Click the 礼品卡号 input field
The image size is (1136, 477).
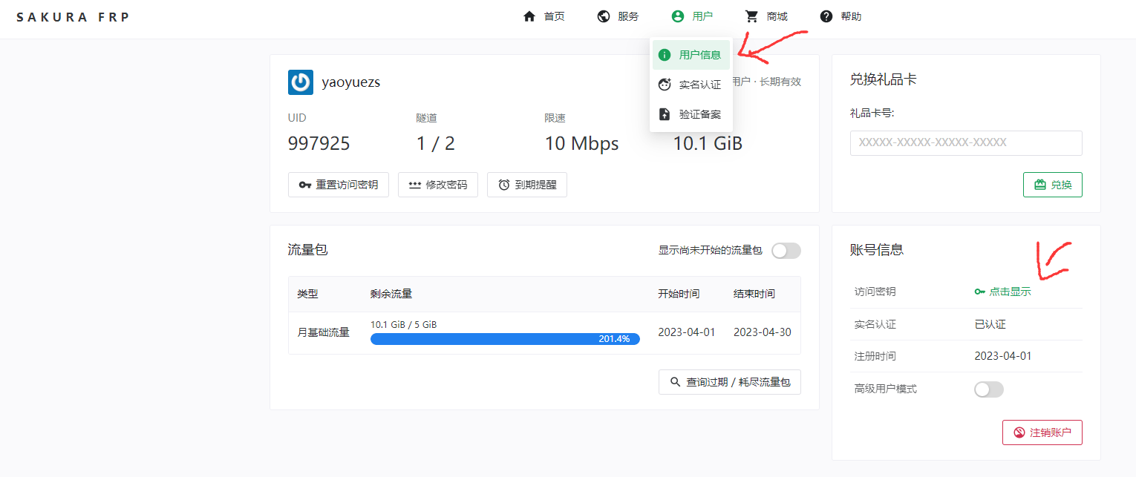tap(965, 143)
